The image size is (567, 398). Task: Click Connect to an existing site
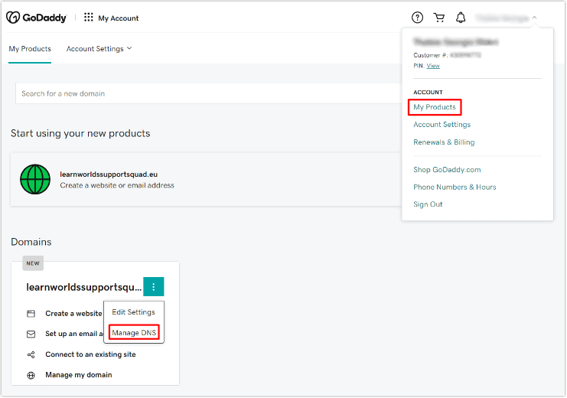click(x=90, y=354)
